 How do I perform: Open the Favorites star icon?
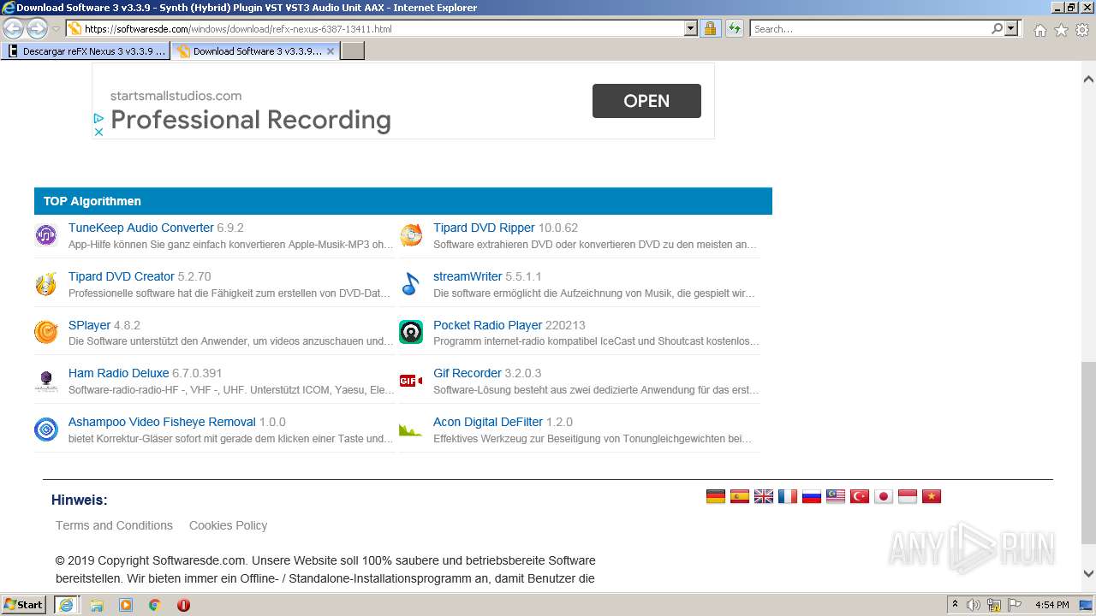[1061, 30]
